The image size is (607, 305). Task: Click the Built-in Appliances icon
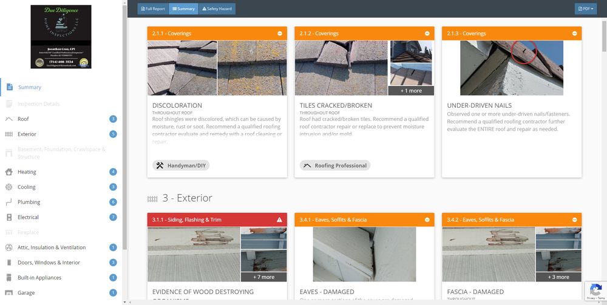[x=9, y=278]
